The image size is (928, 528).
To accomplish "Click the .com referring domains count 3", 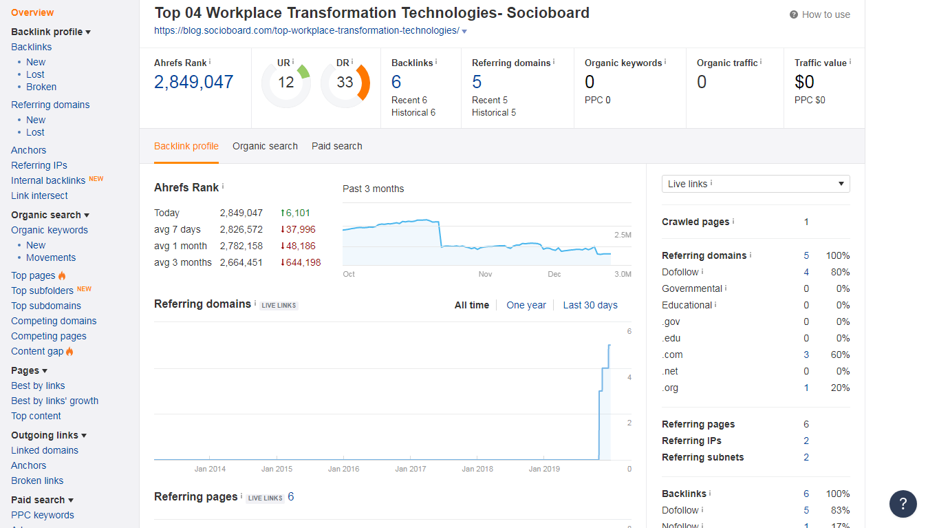I will click(x=806, y=355).
